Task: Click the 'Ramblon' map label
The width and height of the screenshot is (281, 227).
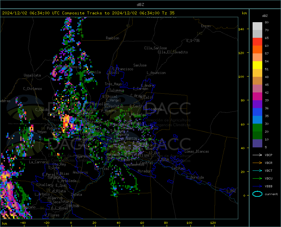Action: [x=112, y=38]
